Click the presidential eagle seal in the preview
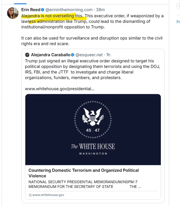Screen dimensions: 180x206 click(x=93, y=117)
